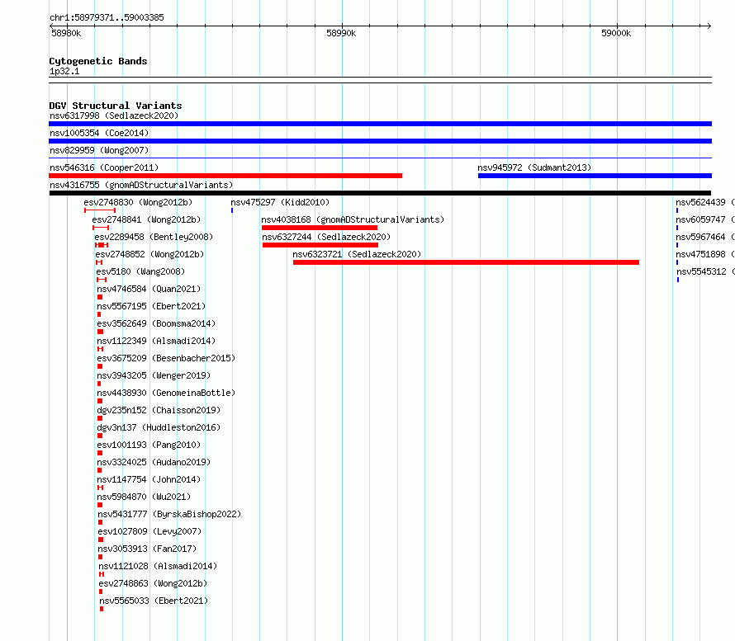Click the DGV Structural Variants track title
The height and width of the screenshot is (641, 735).
click(x=116, y=106)
